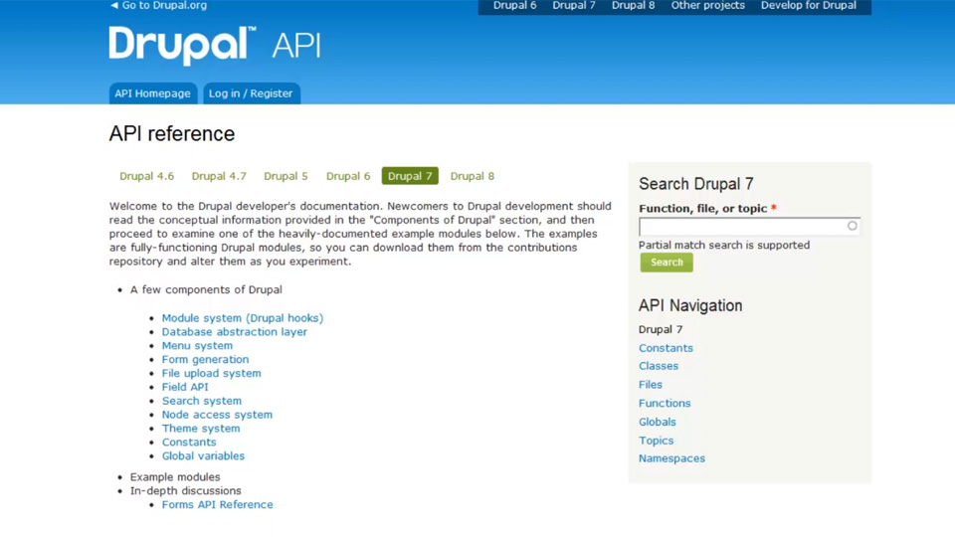This screenshot has width=955, height=537.
Task: Click the API reference page heading
Action: click(x=172, y=134)
